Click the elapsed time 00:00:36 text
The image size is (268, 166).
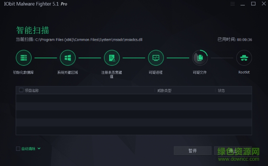click(244, 40)
